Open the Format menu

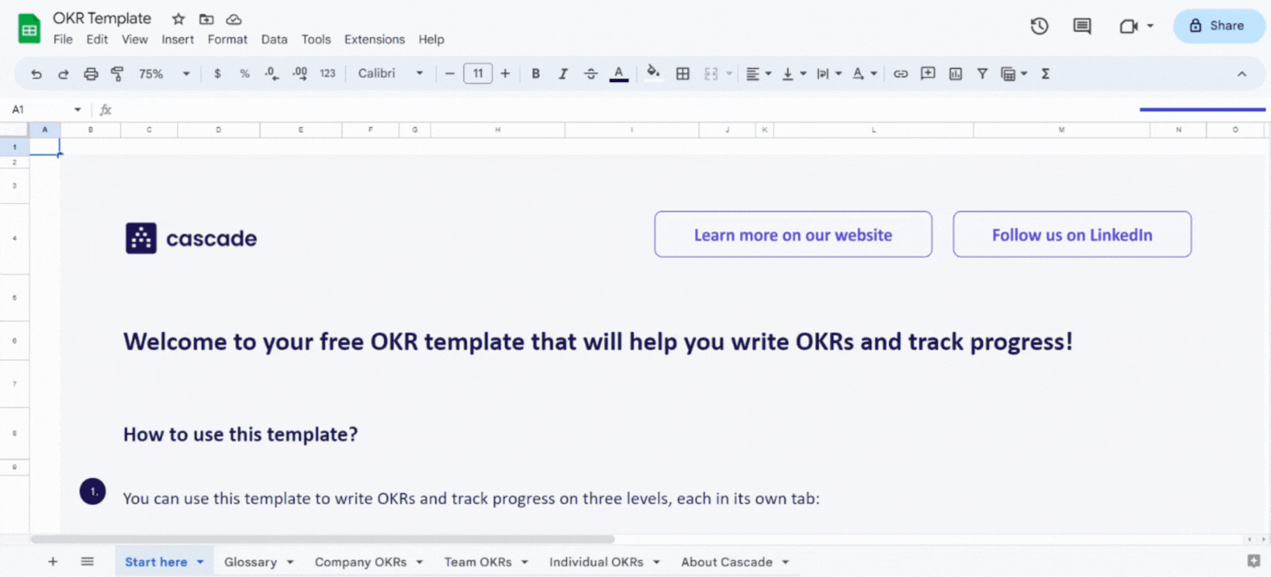tap(228, 39)
